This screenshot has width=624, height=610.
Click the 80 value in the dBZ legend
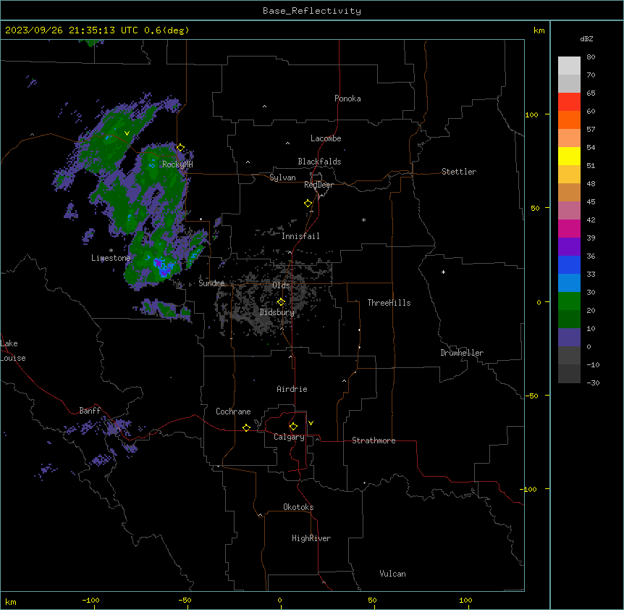(x=591, y=57)
